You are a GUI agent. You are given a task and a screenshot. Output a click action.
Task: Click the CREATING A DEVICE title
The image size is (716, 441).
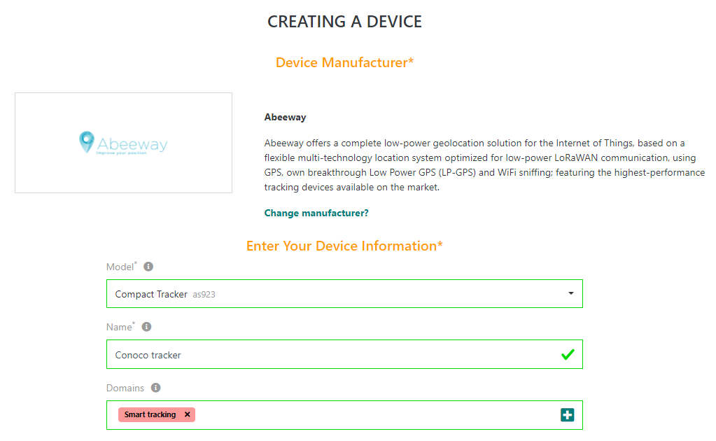[x=344, y=22]
